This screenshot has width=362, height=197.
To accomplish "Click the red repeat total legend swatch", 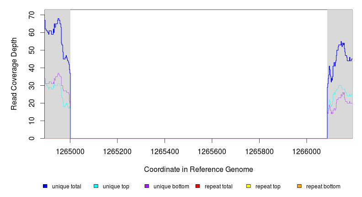I will point(197,187).
